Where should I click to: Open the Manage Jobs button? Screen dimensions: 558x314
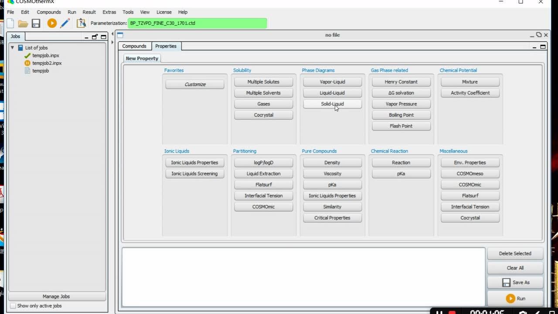click(x=56, y=297)
